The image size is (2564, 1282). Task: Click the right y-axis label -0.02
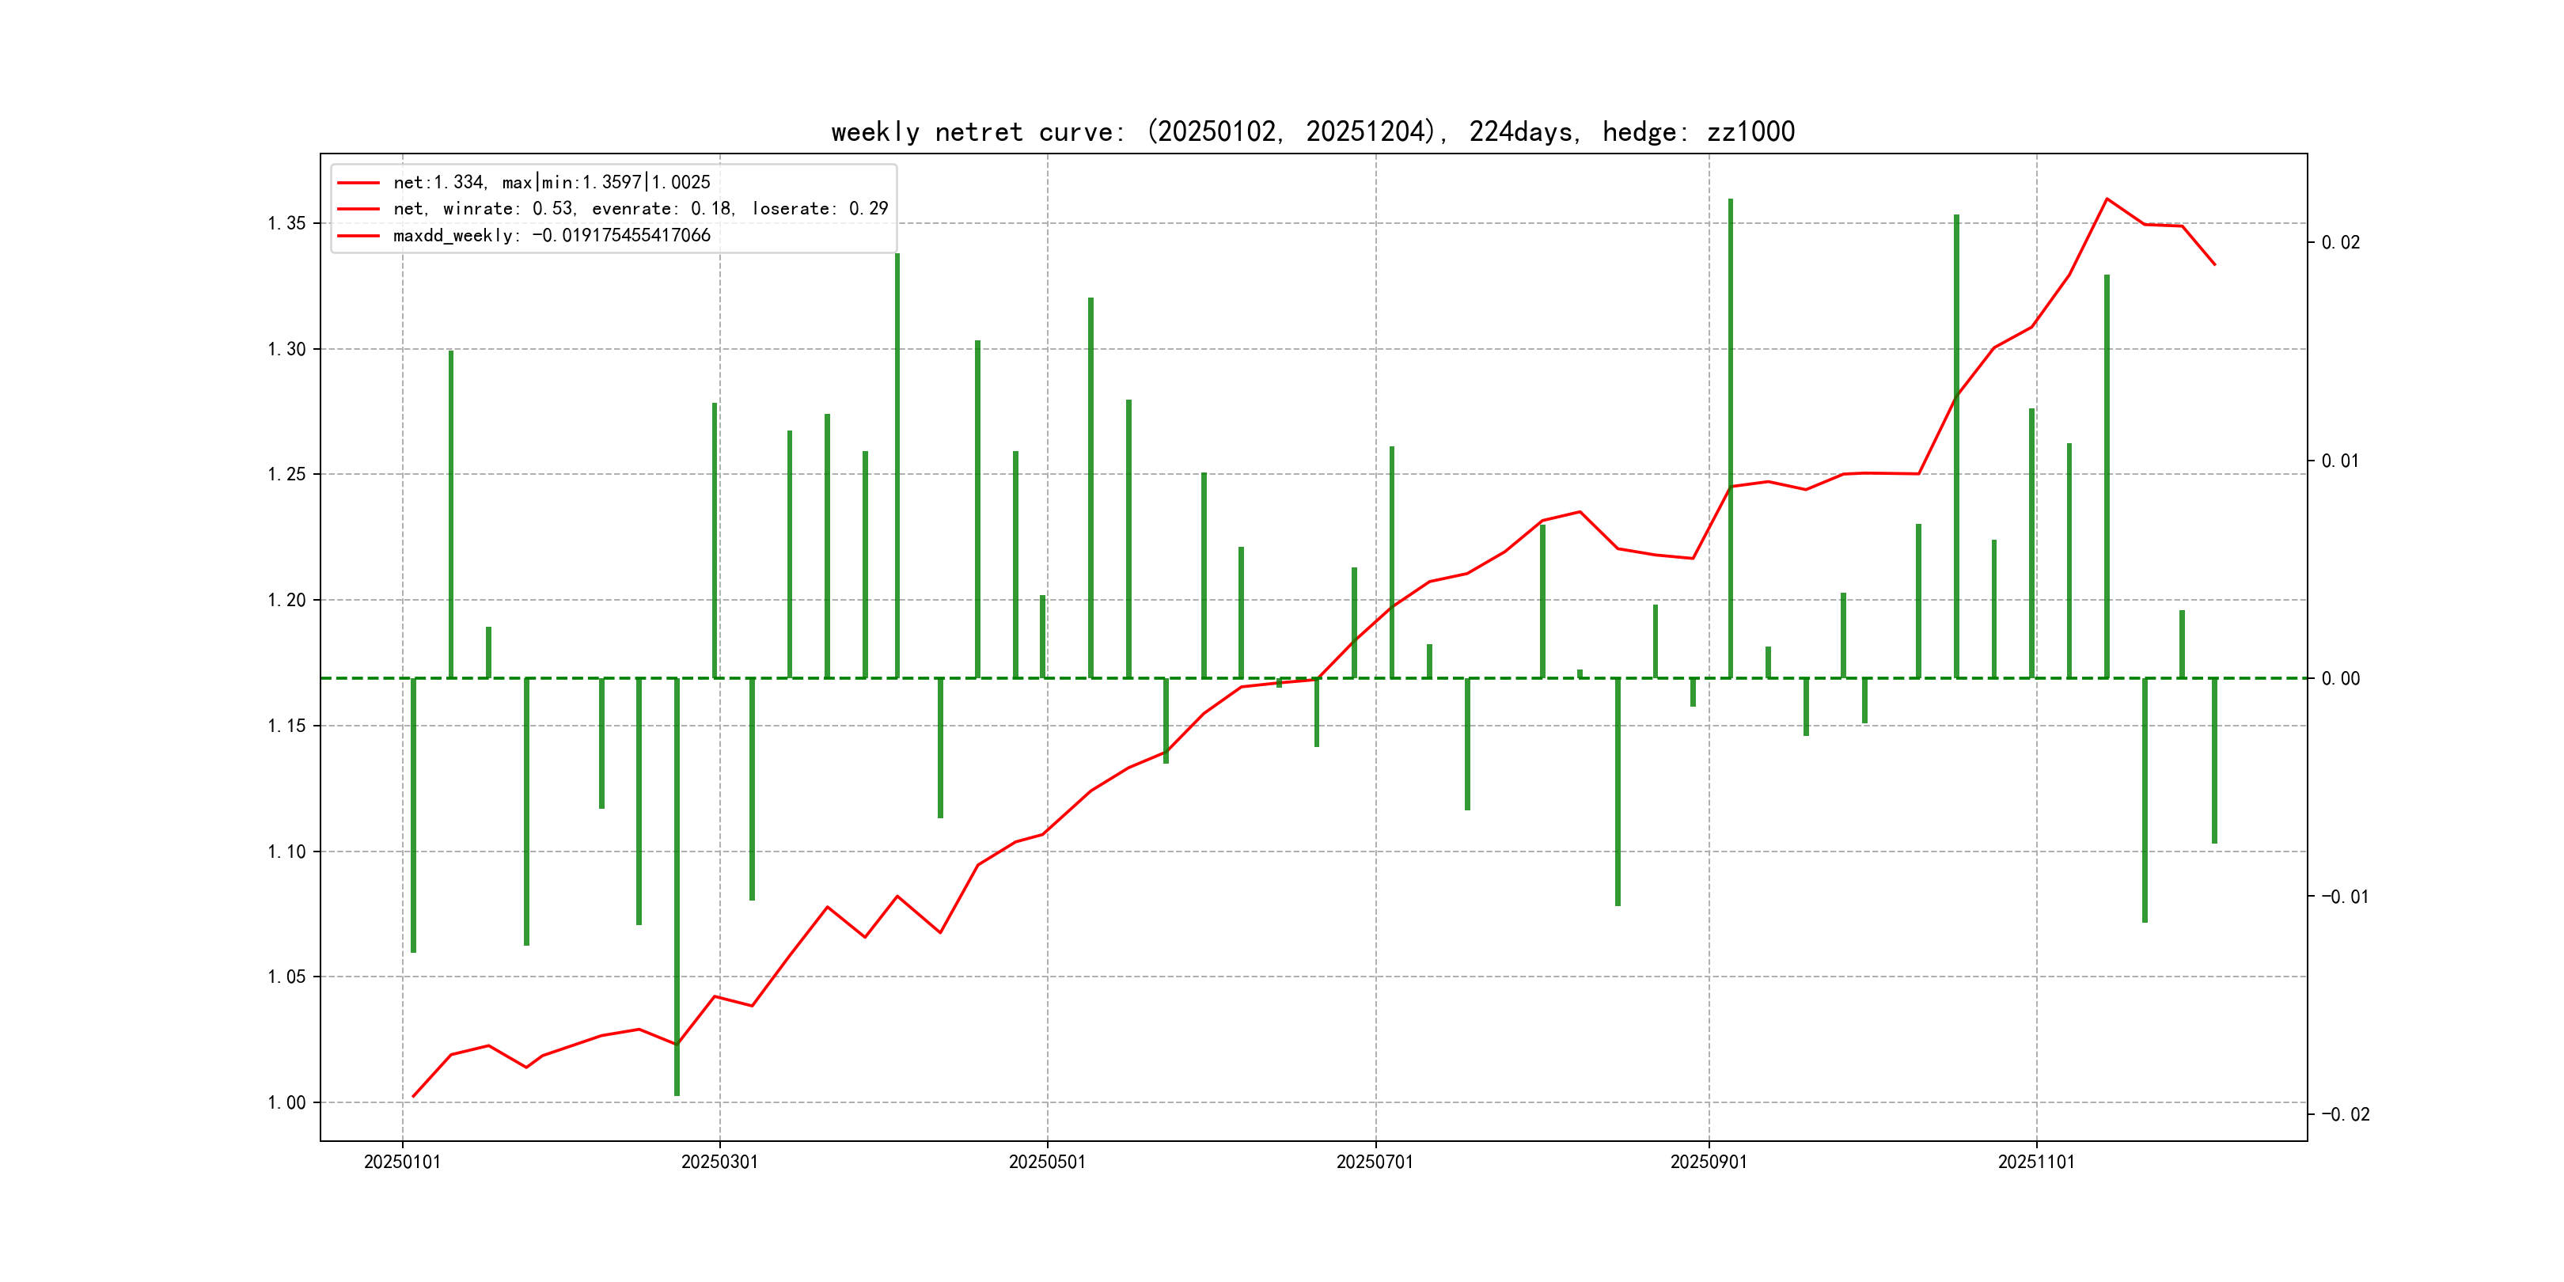tap(2345, 1113)
